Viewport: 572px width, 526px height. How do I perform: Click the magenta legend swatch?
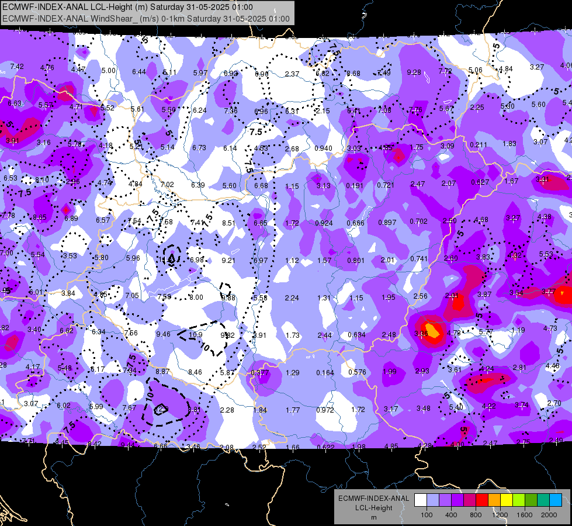coord(470,500)
